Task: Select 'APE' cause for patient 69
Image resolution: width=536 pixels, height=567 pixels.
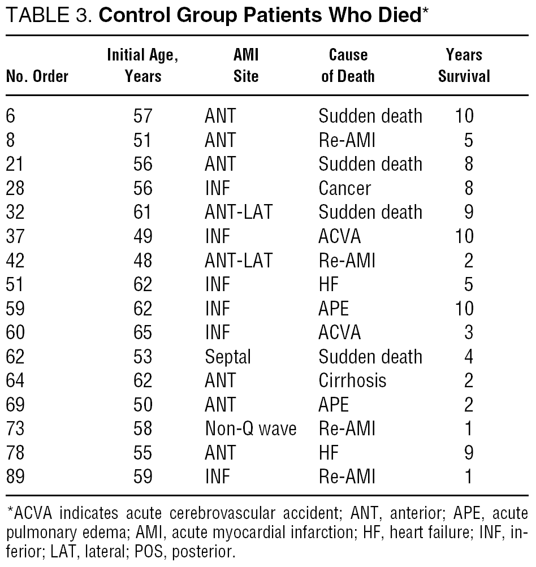Action: (x=334, y=405)
